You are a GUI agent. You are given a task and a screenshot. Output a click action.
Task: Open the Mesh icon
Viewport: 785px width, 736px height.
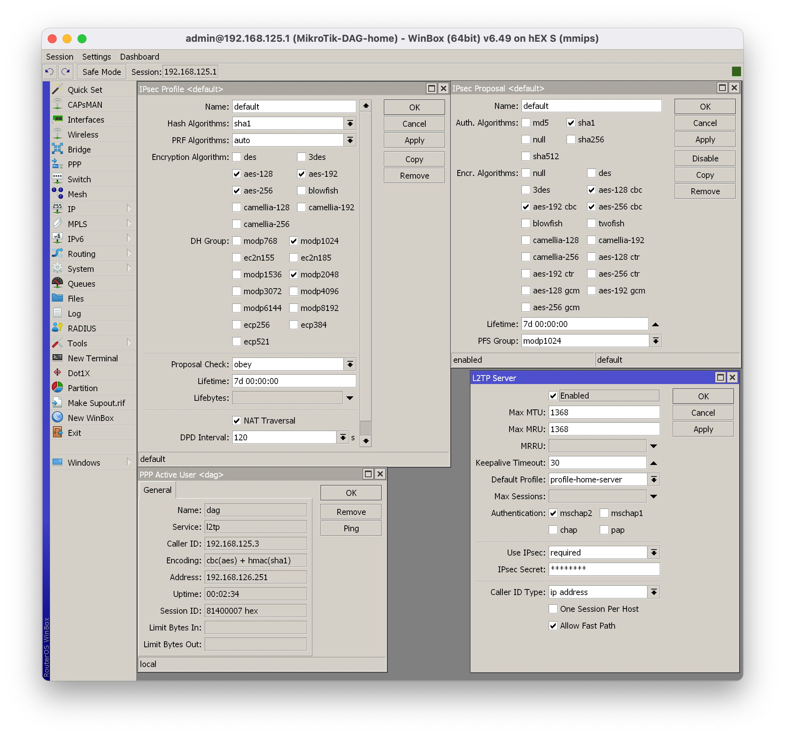coord(58,194)
